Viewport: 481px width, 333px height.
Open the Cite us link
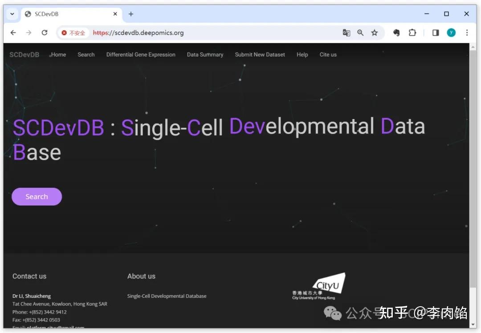pyautogui.click(x=328, y=54)
